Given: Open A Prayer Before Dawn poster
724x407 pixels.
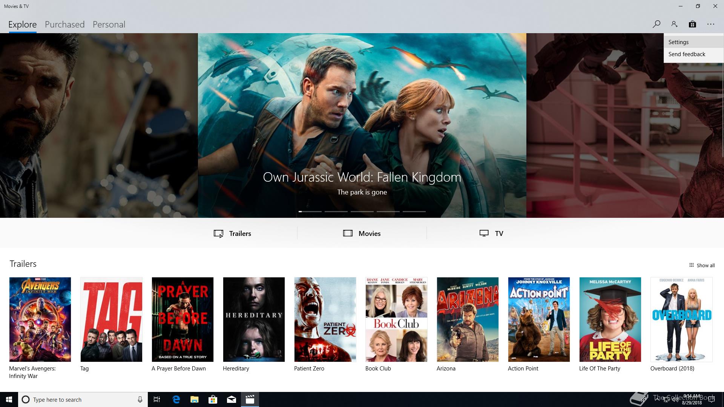Looking at the screenshot, I should coord(183,320).
